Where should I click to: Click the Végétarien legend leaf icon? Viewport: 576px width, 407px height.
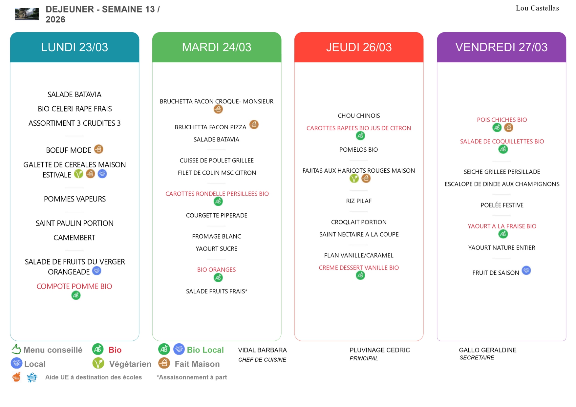pyautogui.click(x=98, y=363)
